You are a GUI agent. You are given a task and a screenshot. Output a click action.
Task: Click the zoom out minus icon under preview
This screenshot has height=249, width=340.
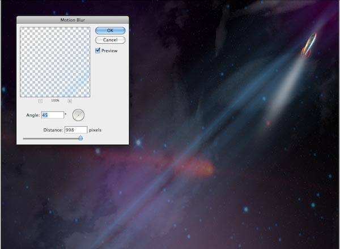pyautogui.click(x=40, y=101)
